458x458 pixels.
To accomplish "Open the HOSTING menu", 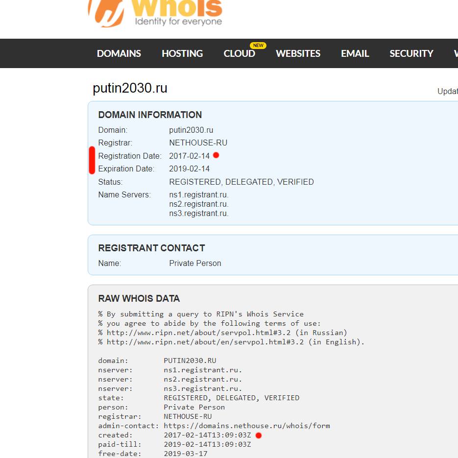I will (182, 53).
